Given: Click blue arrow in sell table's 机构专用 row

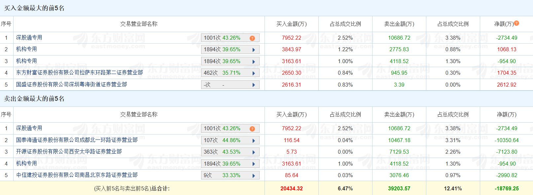Looking at the screenshot, I should [254, 164].
